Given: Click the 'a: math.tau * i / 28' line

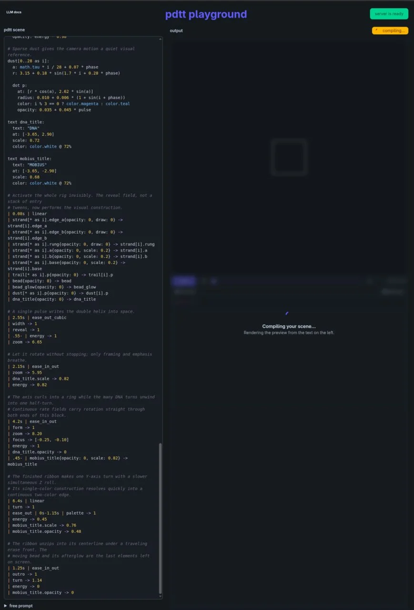Looking at the screenshot, I should click(55, 67).
